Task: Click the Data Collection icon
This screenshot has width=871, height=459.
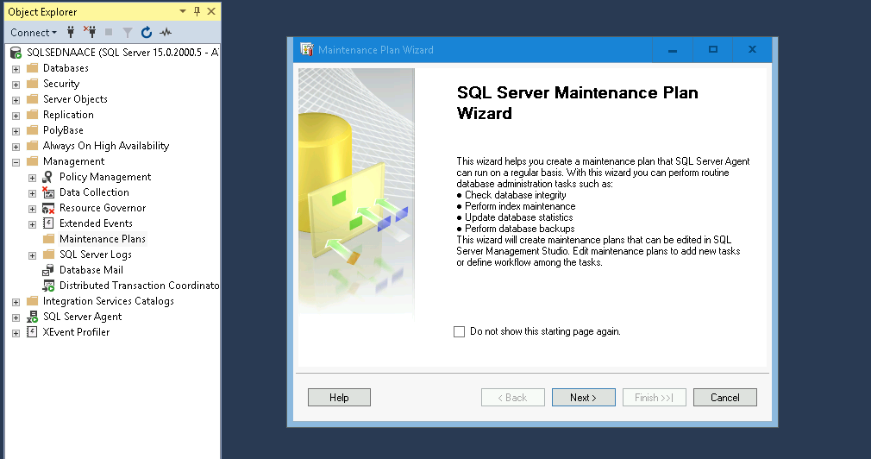Action: pyautogui.click(x=48, y=192)
